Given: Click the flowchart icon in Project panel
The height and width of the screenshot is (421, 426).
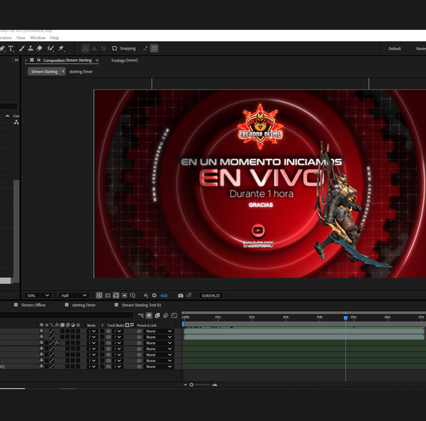Looking at the screenshot, I should 17,123.
